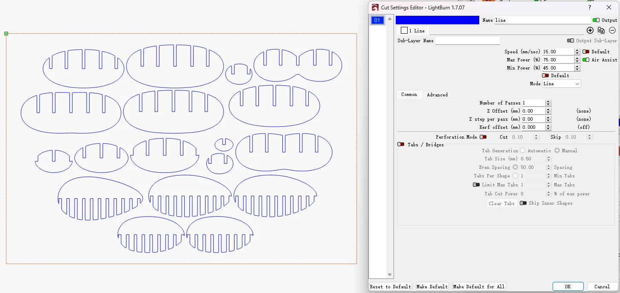Click the Name field containing line
The height and width of the screenshot is (293, 620).
pos(543,20)
